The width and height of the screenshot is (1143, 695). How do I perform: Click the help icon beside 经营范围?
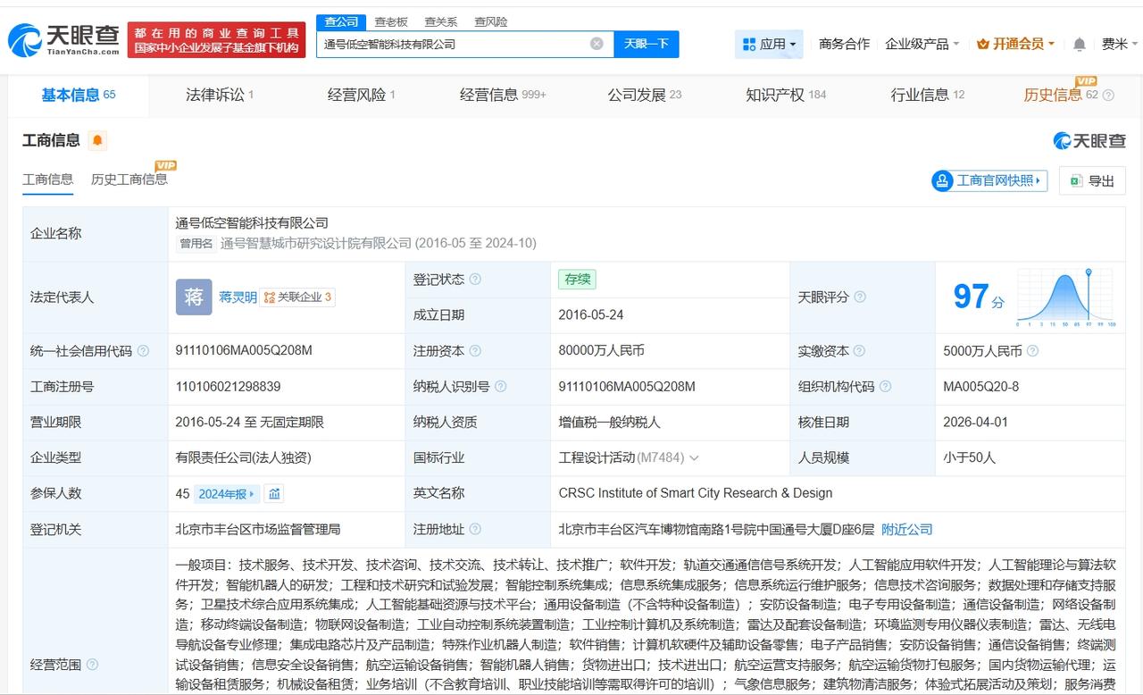[x=92, y=665]
